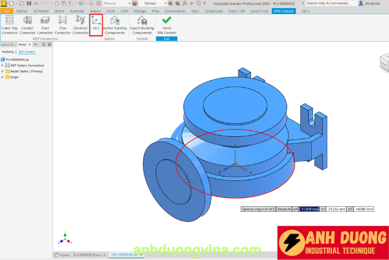Open the File menu
Viewport: 389px width, 260px height.
point(6,11)
